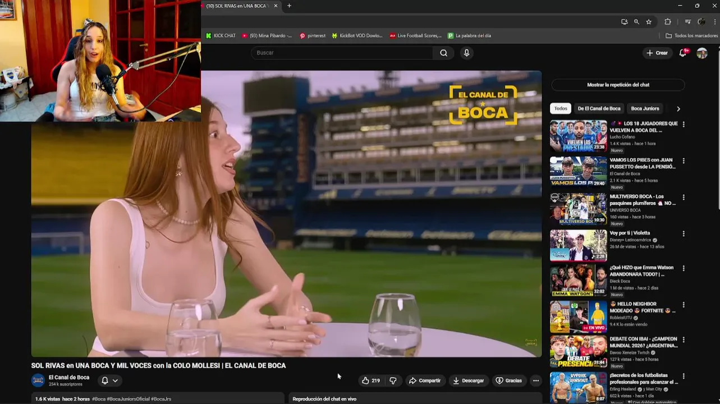
Task: Select De El Canal de Boca filter chip
Action: coord(599,108)
